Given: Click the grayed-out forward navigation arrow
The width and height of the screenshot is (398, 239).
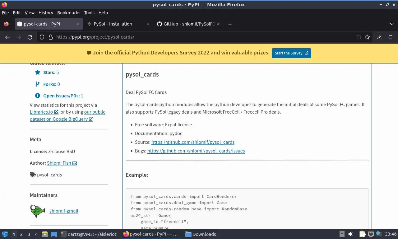Looking at the screenshot, I should (19, 37).
